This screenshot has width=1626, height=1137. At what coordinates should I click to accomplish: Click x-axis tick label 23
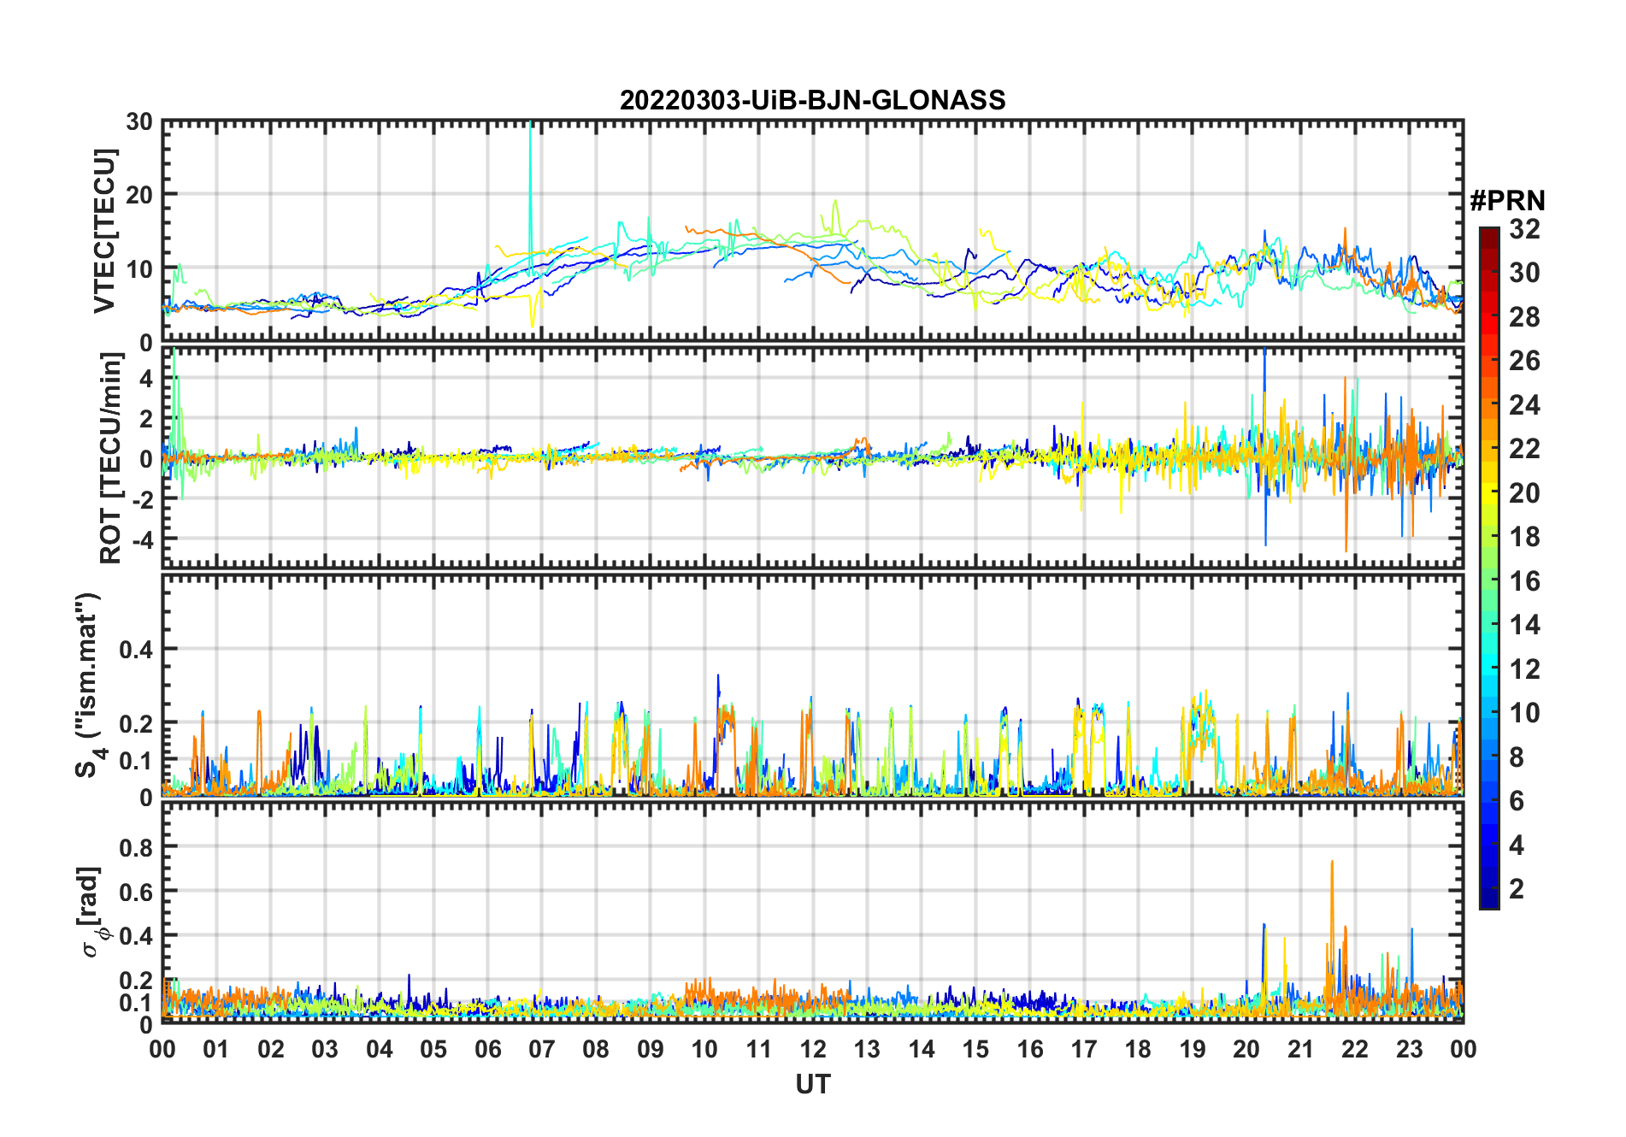pos(1409,1049)
